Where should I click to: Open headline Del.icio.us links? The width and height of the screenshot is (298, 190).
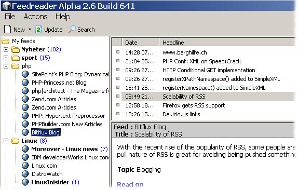click(181, 114)
